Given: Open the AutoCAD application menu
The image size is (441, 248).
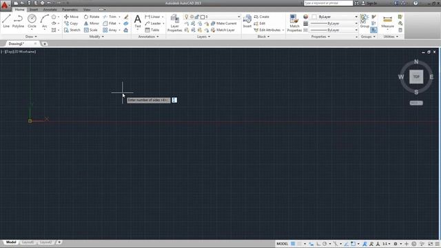Looking at the screenshot, I should [x=5, y=6].
